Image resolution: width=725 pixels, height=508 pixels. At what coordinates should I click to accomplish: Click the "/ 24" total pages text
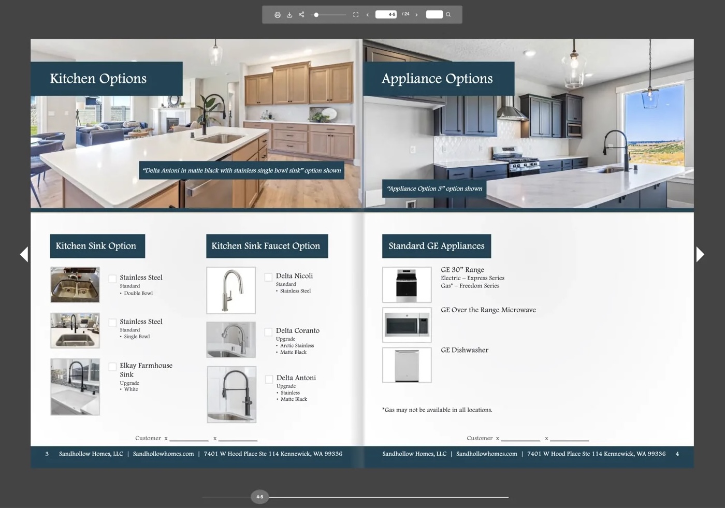[405, 14]
